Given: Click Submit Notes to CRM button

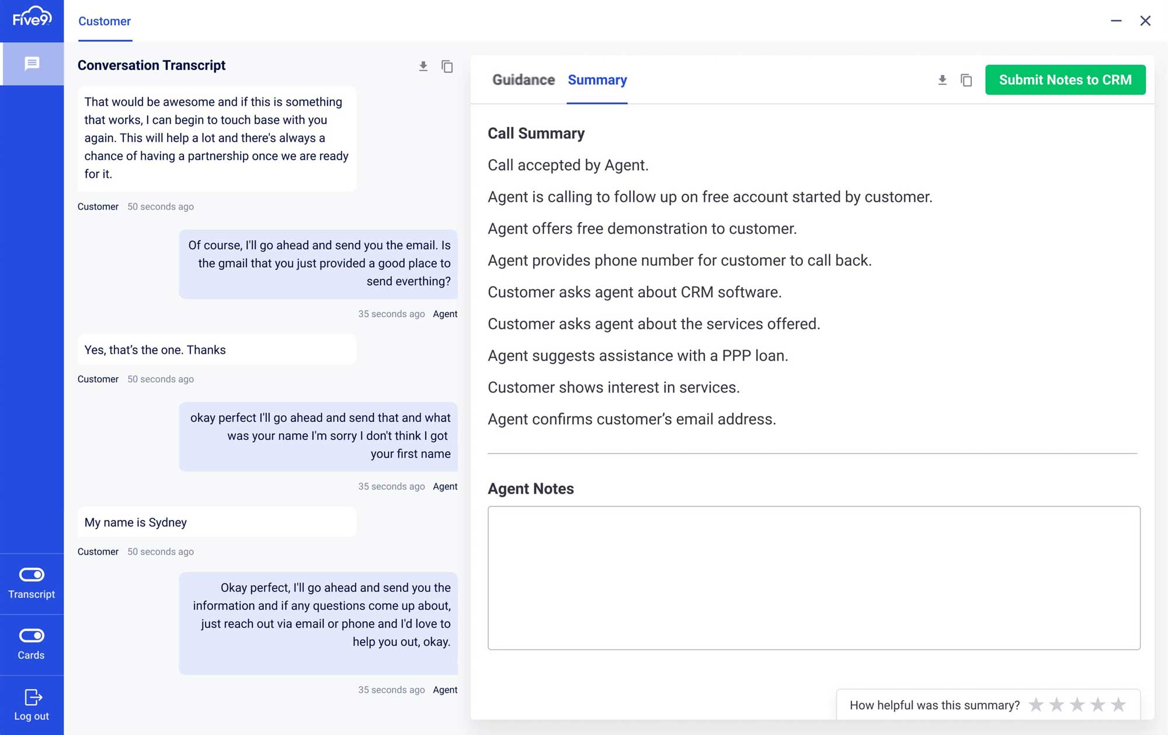Looking at the screenshot, I should pyautogui.click(x=1066, y=79).
